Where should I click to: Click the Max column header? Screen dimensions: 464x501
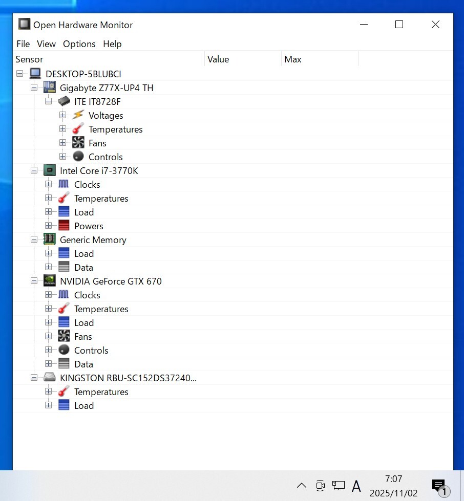[x=320, y=59]
